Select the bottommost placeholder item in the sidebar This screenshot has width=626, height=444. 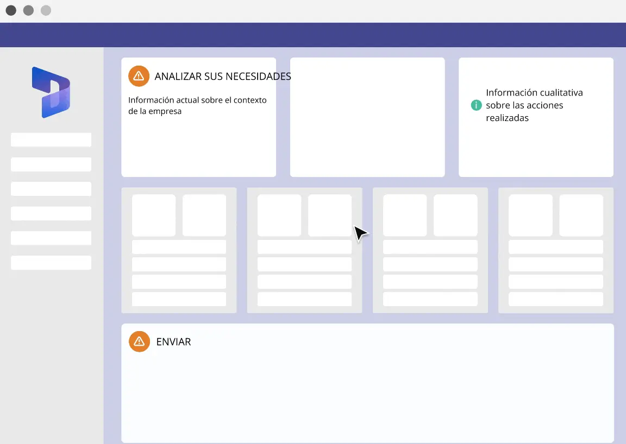51,263
